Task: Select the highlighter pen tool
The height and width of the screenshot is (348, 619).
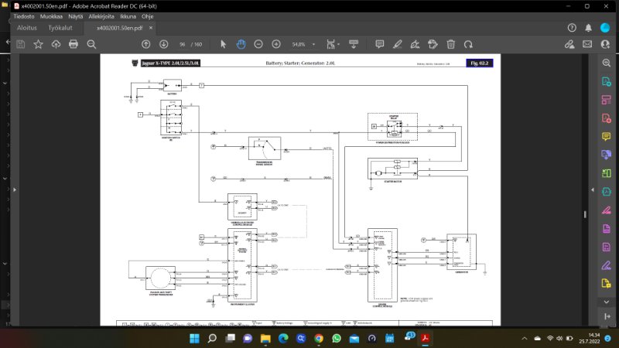Action: (398, 44)
